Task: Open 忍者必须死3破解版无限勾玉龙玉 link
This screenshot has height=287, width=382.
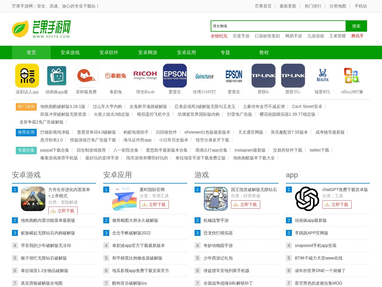Action: (205, 106)
